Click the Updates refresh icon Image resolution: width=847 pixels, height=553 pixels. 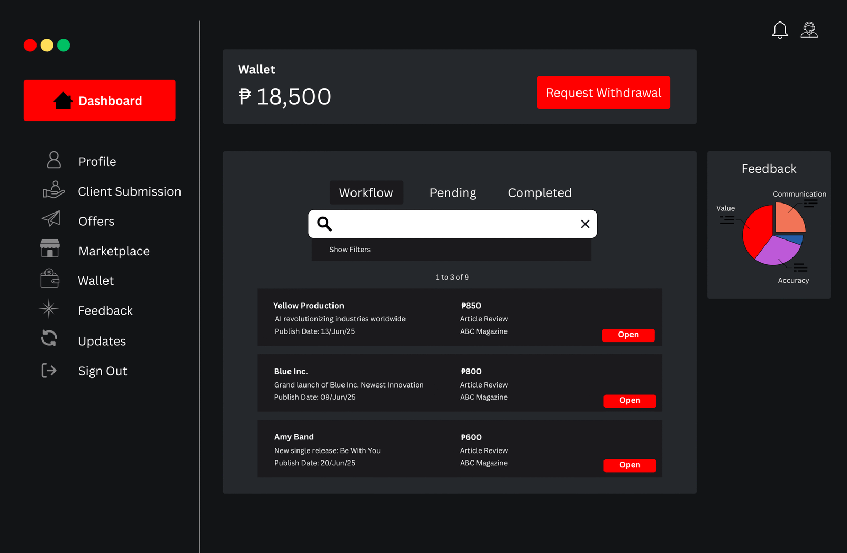[x=49, y=338]
